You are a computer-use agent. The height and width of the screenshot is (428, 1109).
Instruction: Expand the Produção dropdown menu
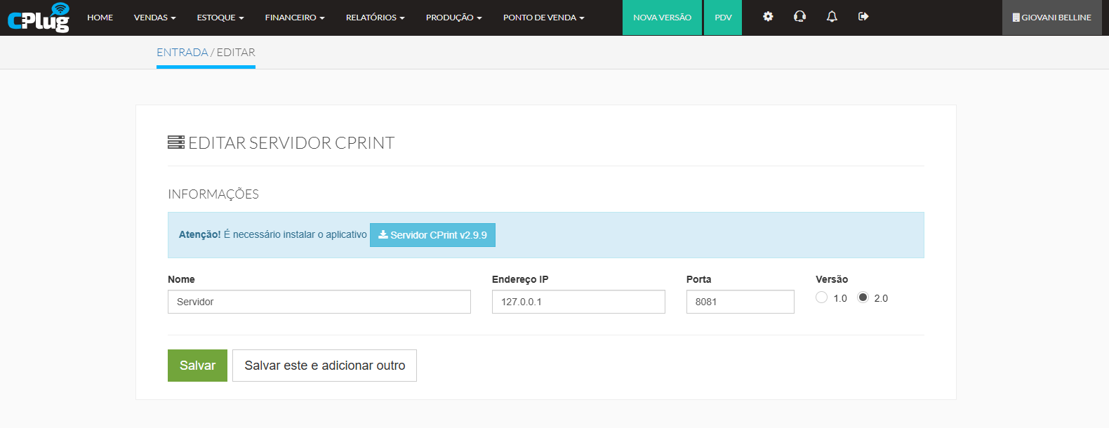tap(454, 18)
